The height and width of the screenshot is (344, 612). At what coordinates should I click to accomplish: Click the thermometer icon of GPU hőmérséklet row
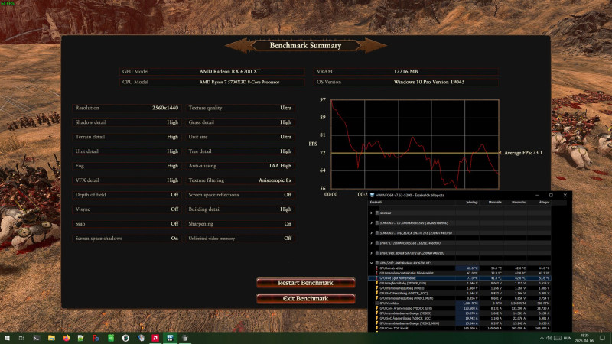[377, 268]
